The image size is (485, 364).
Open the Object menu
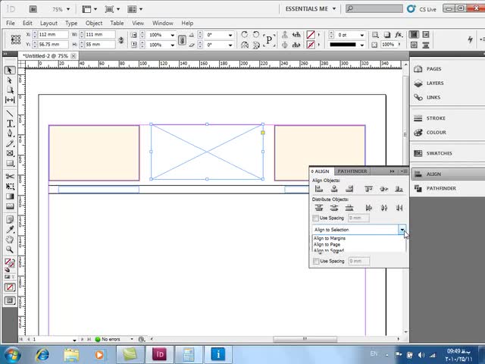click(94, 24)
